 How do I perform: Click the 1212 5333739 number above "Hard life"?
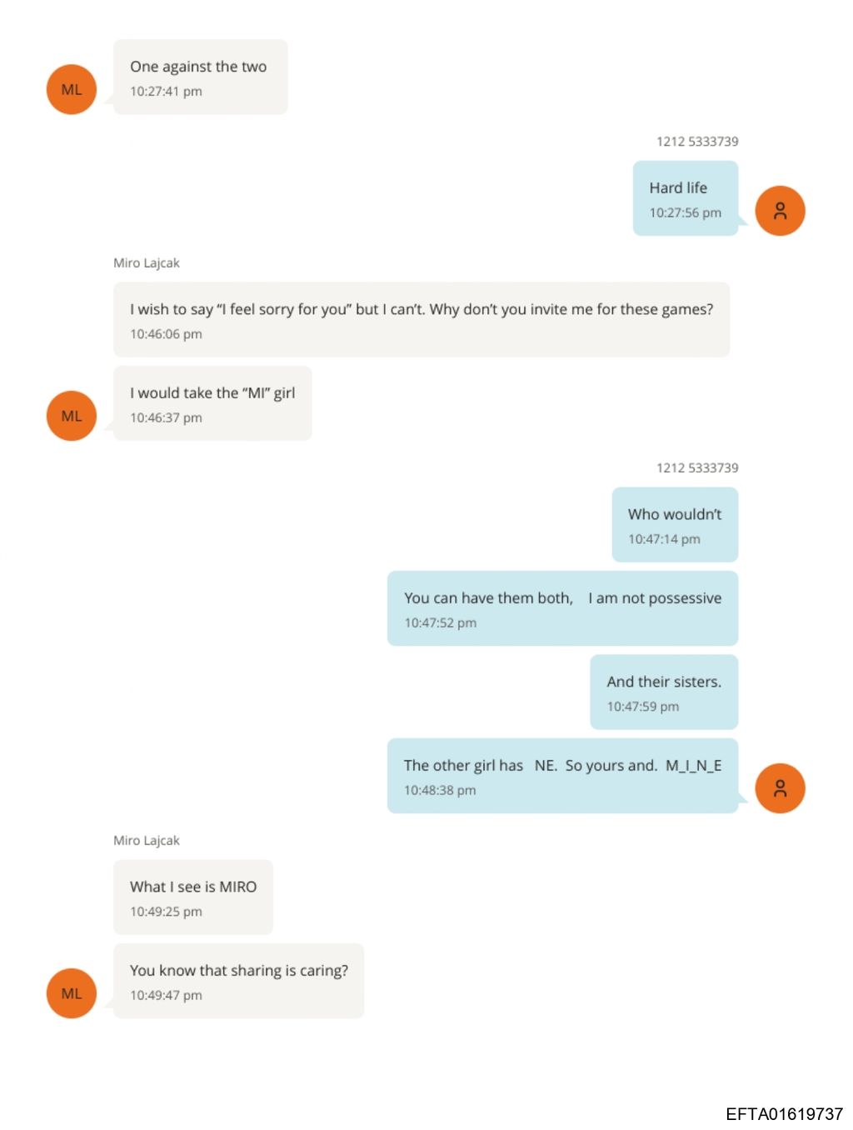(697, 142)
